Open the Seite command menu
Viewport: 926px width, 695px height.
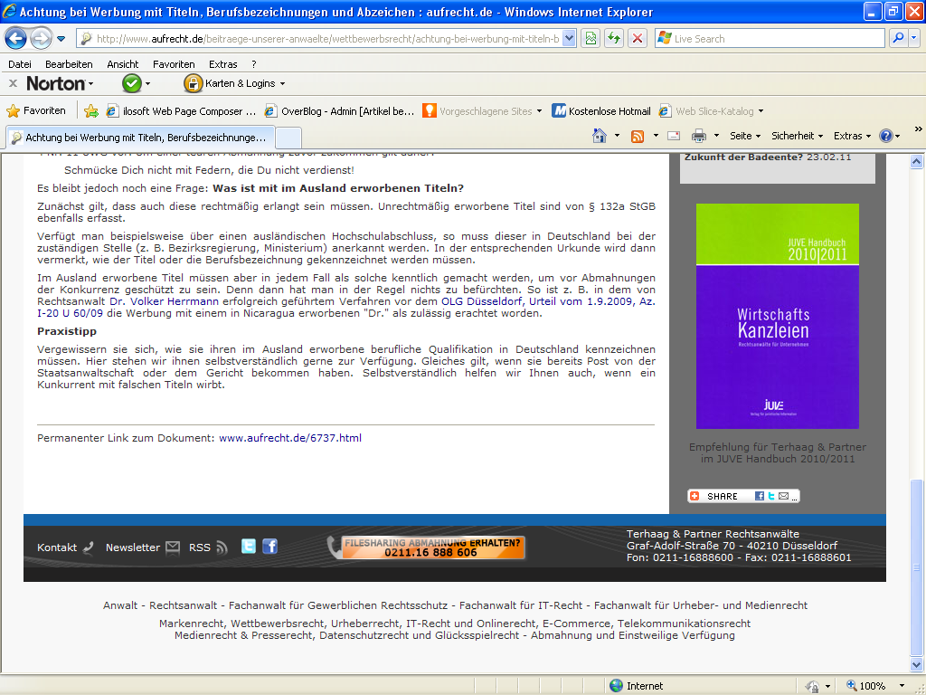tap(745, 137)
